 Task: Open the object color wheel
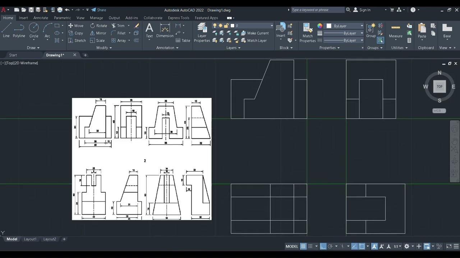tap(320, 26)
